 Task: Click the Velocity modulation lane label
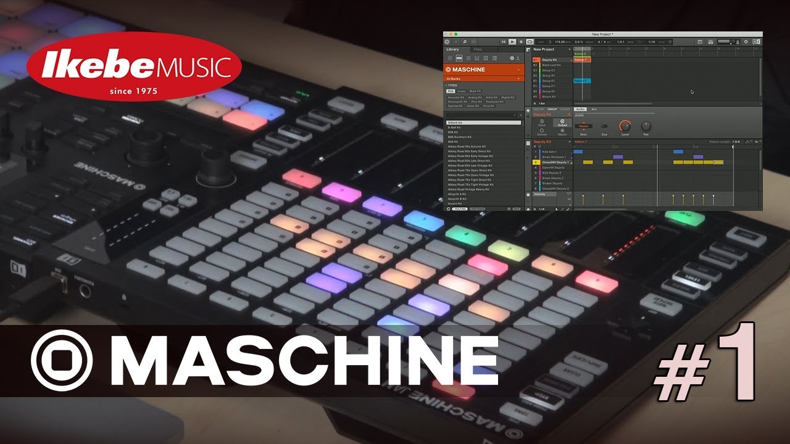544,194
